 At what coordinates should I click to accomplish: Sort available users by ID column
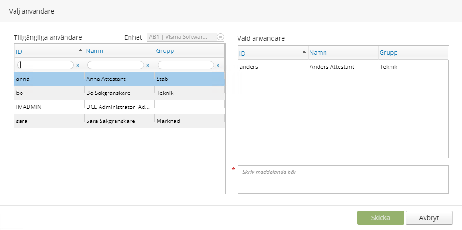click(x=19, y=51)
